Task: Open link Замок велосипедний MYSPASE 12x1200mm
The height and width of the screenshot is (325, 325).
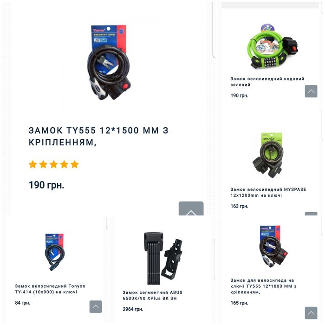Action: click(268, 192)
